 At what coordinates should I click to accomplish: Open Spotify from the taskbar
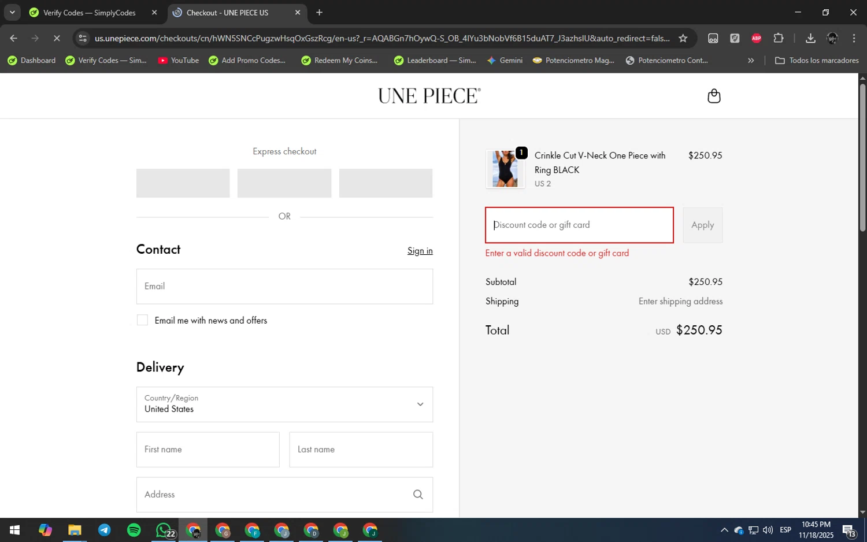click(134, 530)
